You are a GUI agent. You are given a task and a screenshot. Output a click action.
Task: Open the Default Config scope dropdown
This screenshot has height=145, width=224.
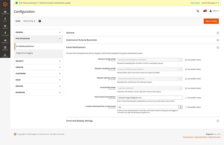coord(29,21)
